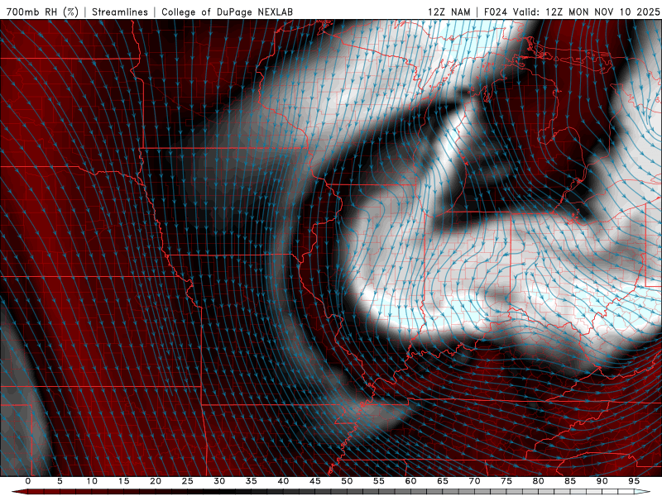Click the '60' value on the color scale
This screenshot has height=496, width=662.
click(x=410, y=481)
